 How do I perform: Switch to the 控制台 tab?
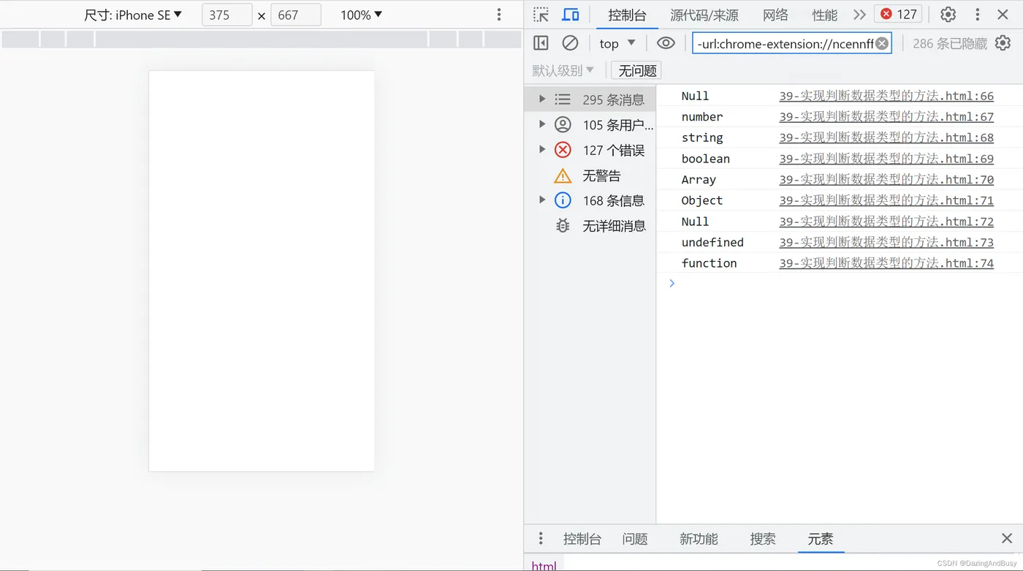627,15
